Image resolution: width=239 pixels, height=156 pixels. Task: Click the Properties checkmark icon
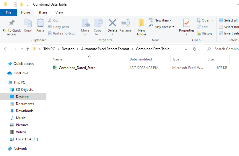coord(187,23)
